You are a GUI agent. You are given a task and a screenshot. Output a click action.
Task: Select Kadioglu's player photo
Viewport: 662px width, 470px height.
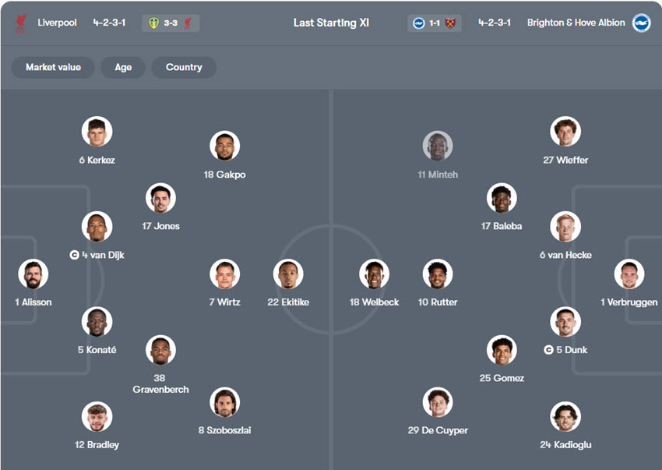coord(565,417)
